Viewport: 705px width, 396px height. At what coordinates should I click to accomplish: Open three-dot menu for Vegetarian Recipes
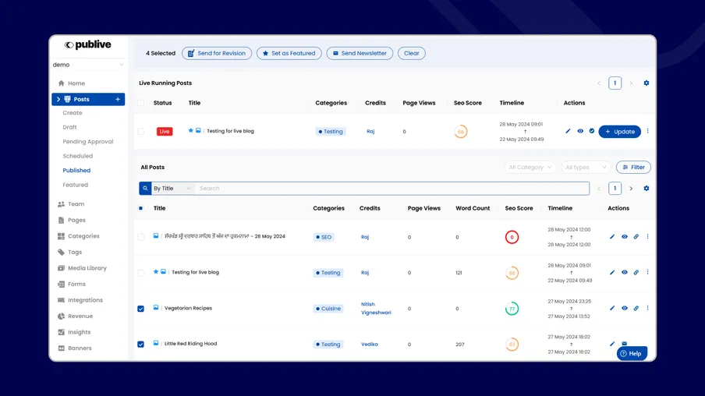tap(647, 308)
